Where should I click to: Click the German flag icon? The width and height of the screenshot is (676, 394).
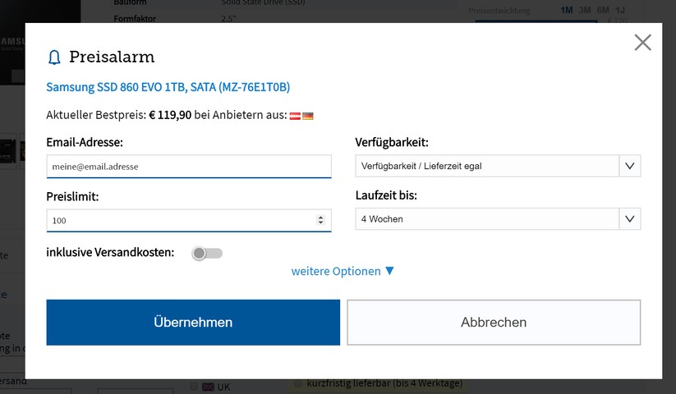[308, 116]
